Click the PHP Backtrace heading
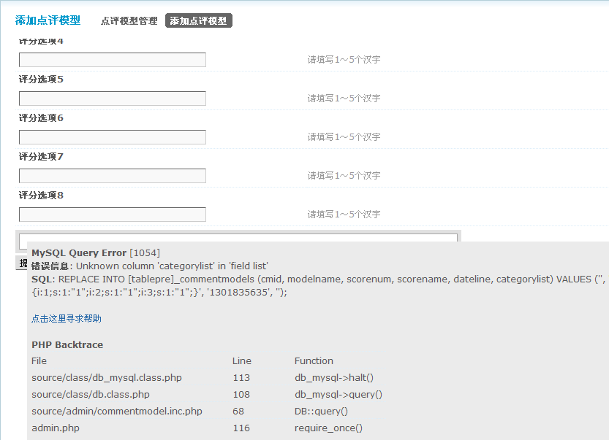This screenshot has height=440, width=609. coord(67,345)
